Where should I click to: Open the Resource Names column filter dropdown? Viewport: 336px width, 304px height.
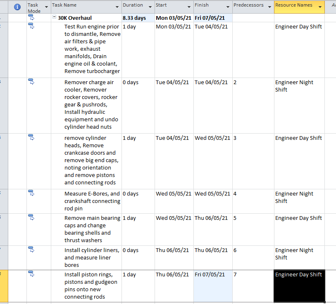(x=319, y=6)
